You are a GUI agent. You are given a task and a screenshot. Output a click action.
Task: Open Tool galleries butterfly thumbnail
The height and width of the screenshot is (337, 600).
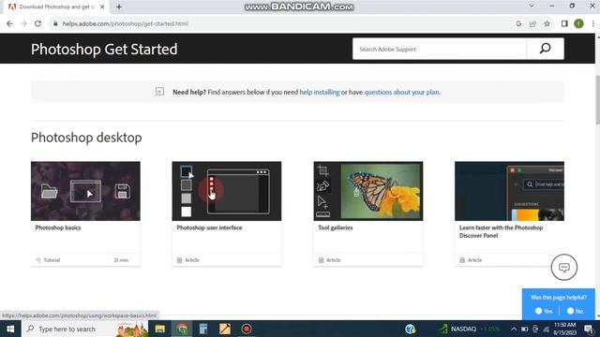click(368, 191)
